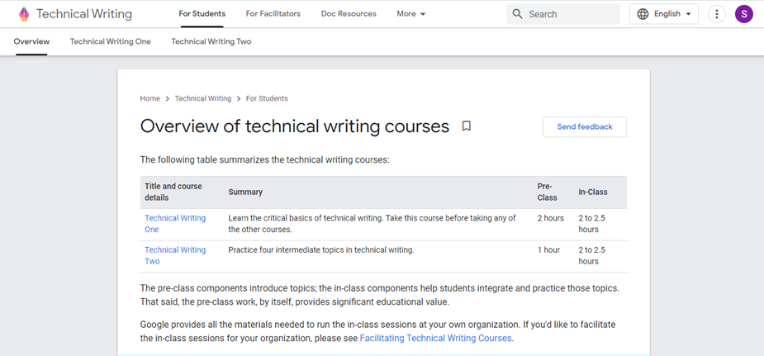Image resolution: width=764 pixels, height=356 pixels.
Task: Open the English language selector
Action: [667, 14]
